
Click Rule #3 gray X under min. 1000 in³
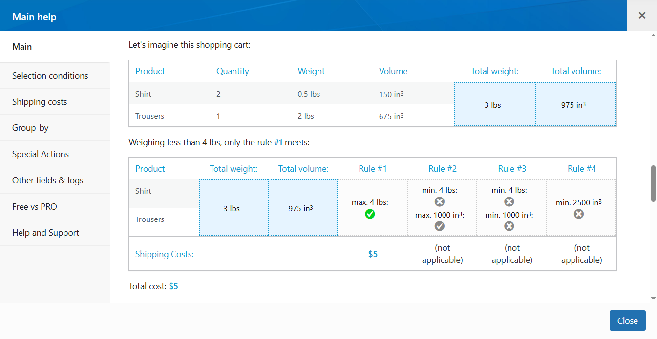pyautogui.click(x=509, y=226)
